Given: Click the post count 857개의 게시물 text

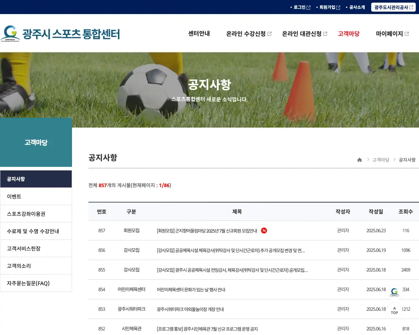Looking at the screenshot, I should coord(115,185).
